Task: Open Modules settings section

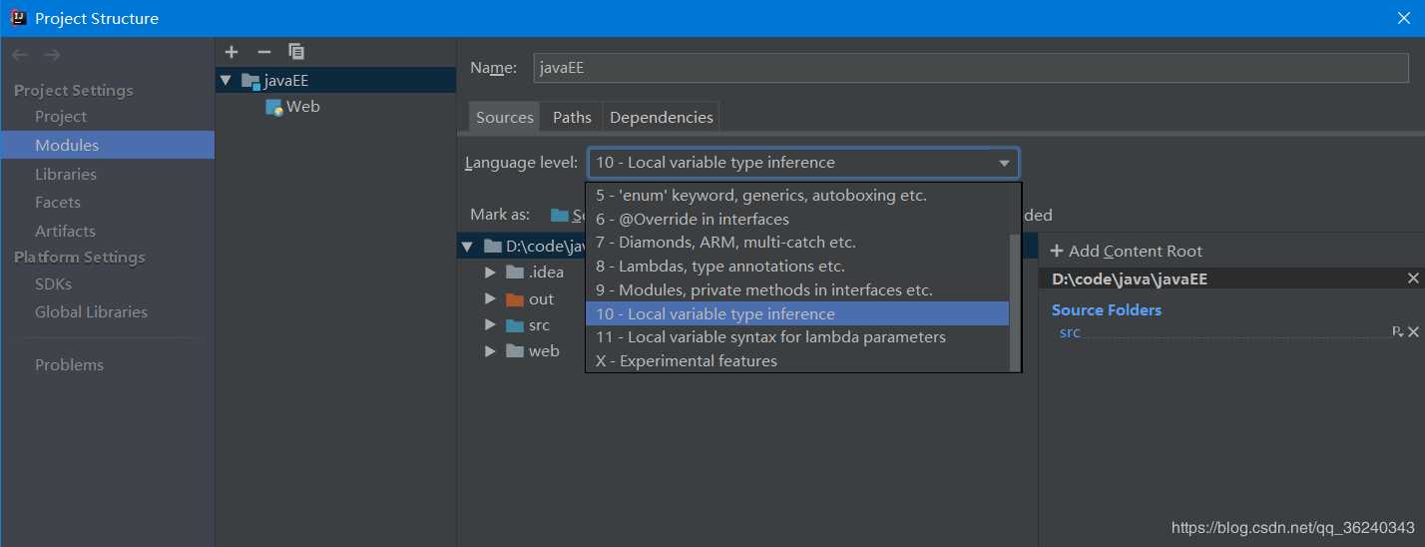Action: coord(107,145)
